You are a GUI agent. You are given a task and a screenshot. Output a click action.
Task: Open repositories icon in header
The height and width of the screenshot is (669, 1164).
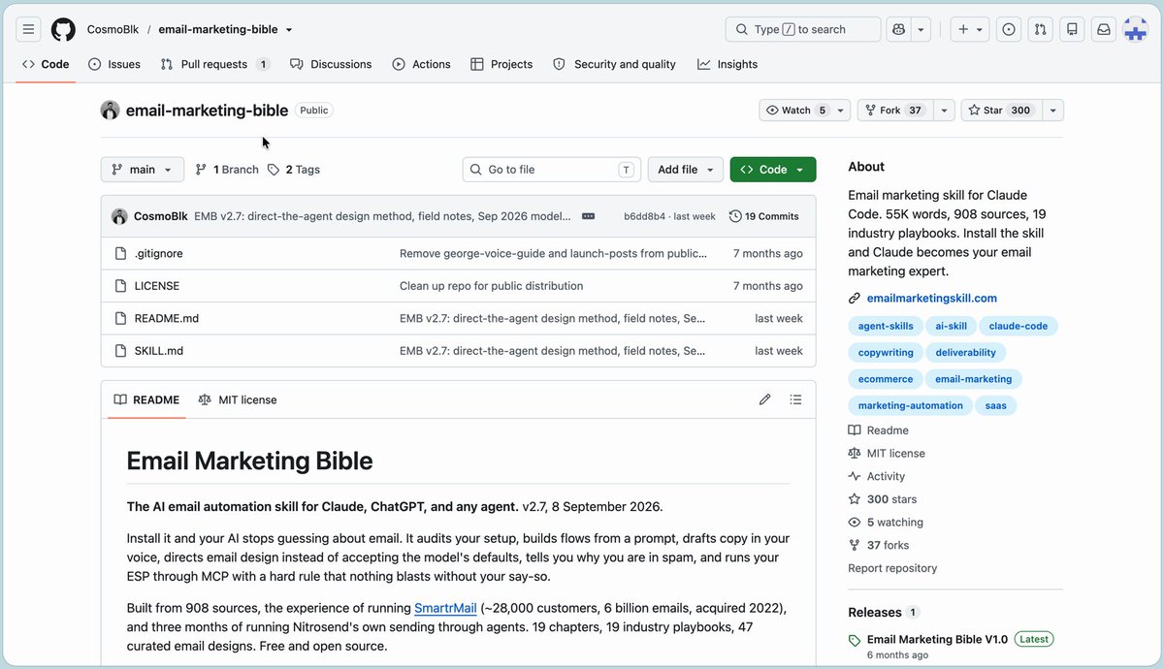click(x=1072, y=29)
